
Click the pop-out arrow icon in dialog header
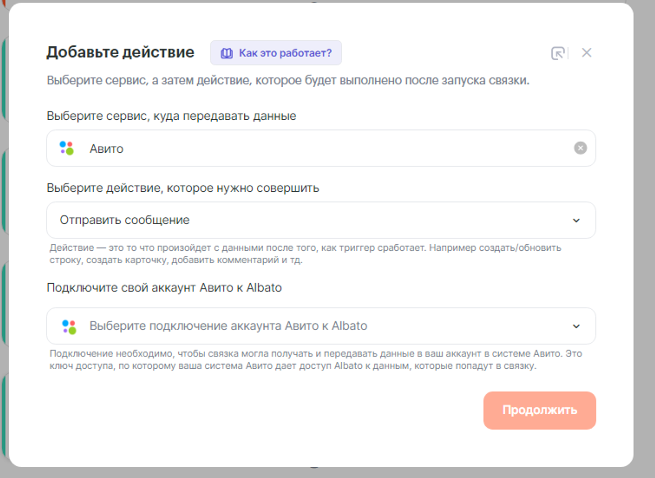click(x=557, y=53)
